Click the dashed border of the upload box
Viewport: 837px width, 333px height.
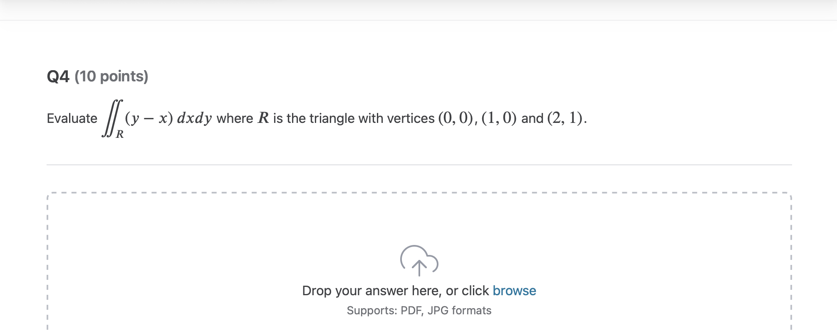click(418, 193)
